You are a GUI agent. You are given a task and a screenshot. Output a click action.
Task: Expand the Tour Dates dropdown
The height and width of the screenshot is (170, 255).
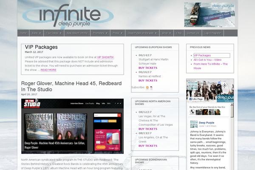pyautogui.click(x=54, y=33)
